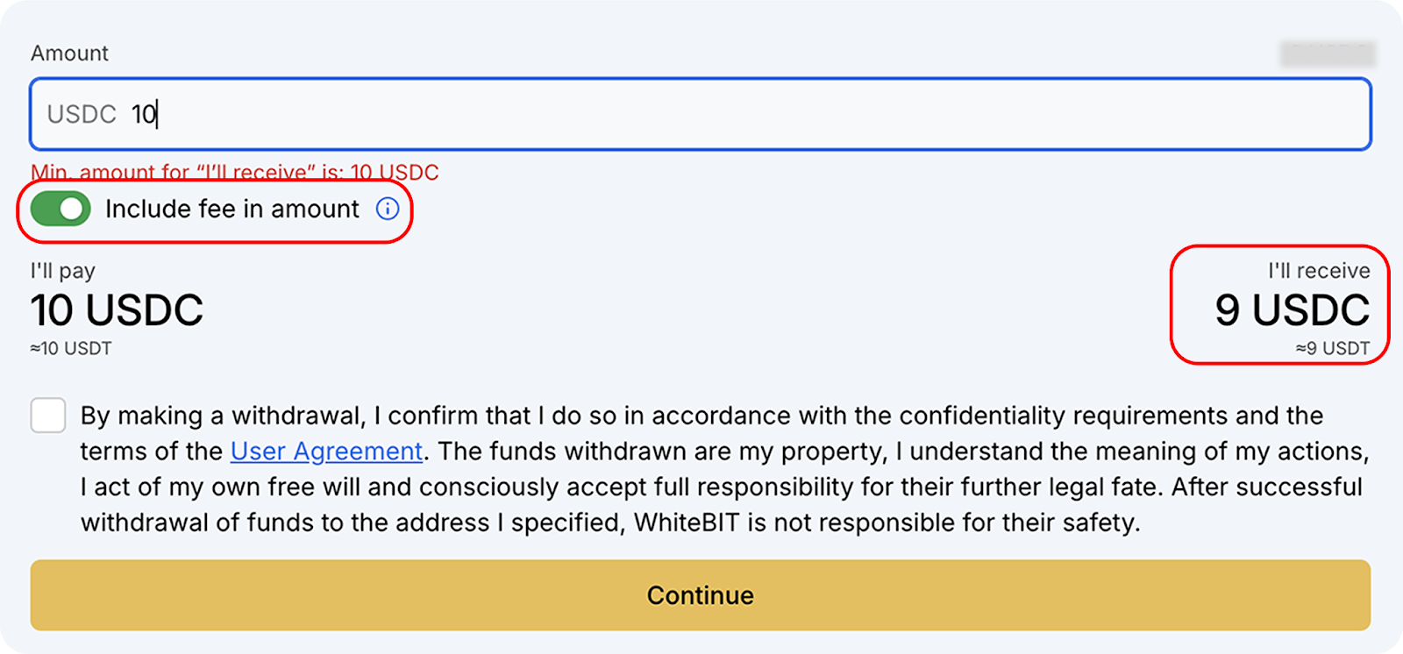Select the 9 USDC receive amount
1403x654 pixels.
[1292, 310]
